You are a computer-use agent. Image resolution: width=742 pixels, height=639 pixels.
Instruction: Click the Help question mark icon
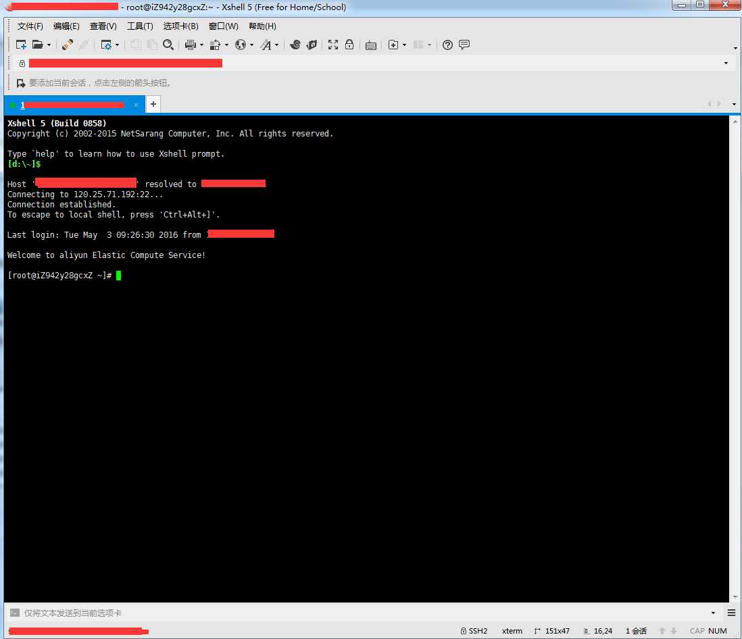pos(447,45)
